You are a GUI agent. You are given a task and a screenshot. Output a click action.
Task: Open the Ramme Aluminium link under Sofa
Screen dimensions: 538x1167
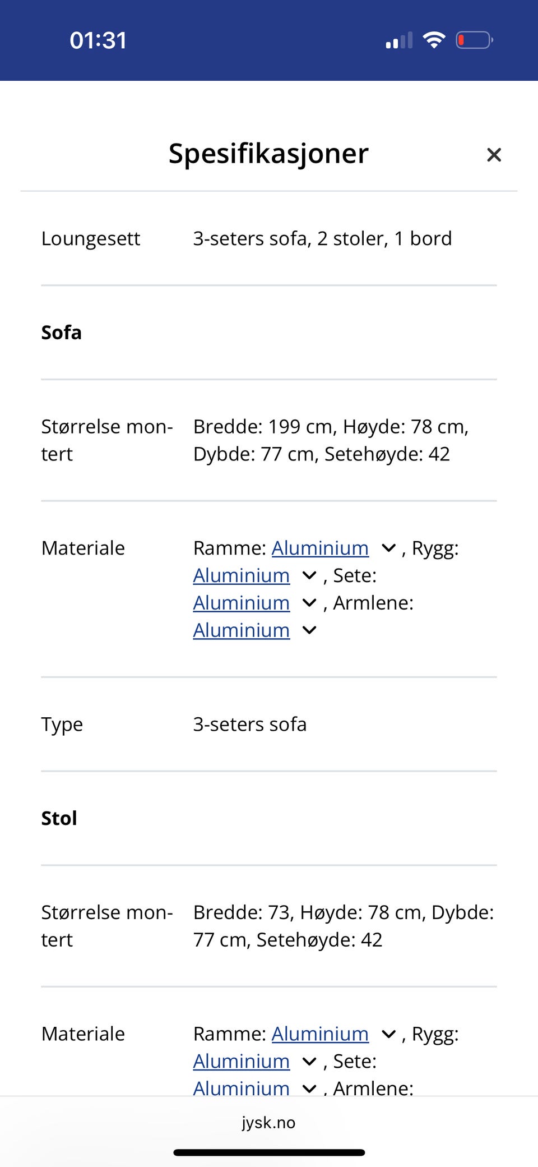(320, 548)
